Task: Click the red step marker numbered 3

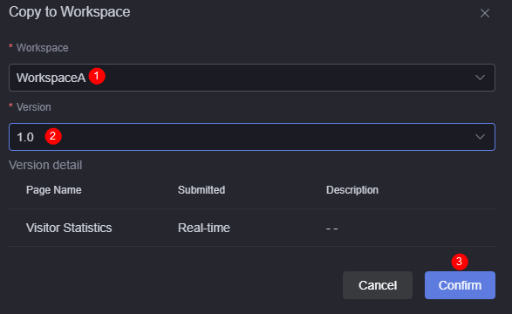Action: click(x=460, y=262)
